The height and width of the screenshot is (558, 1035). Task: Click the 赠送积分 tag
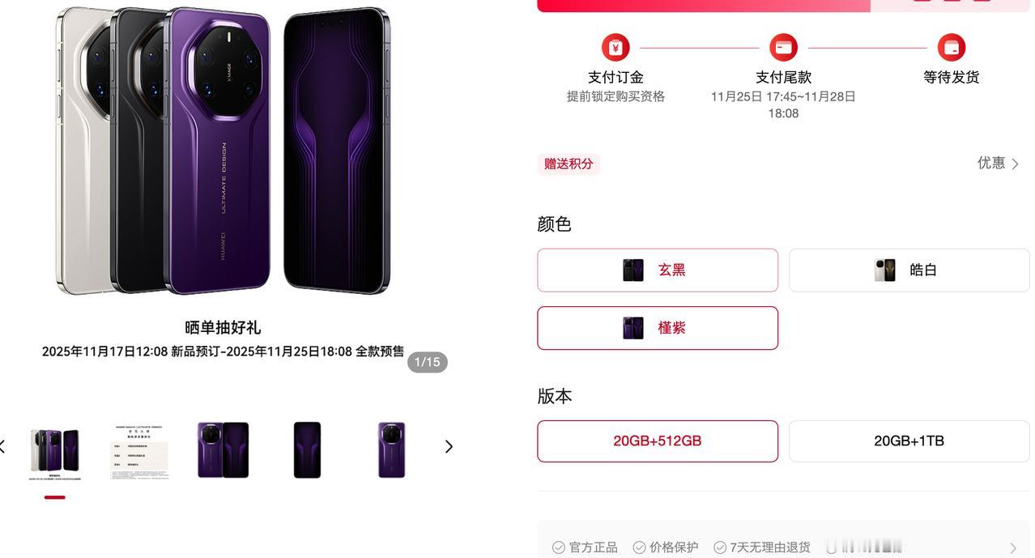pos(569,164)
